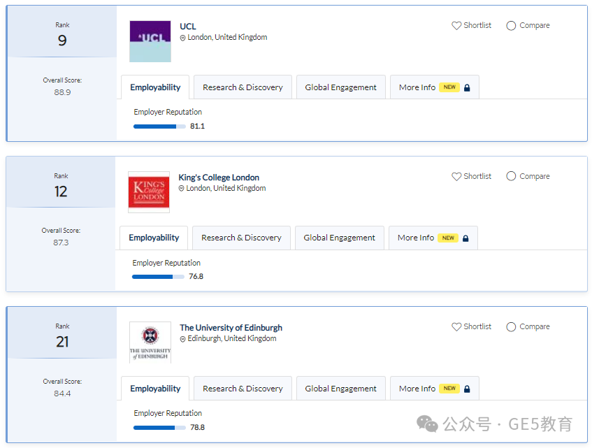Select the Compare radio button for UCL
The height and width of the screenshot is (448, 592).
(511, 26)
